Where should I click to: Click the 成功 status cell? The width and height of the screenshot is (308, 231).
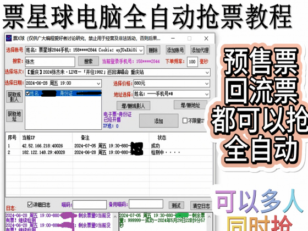[155, 146]
